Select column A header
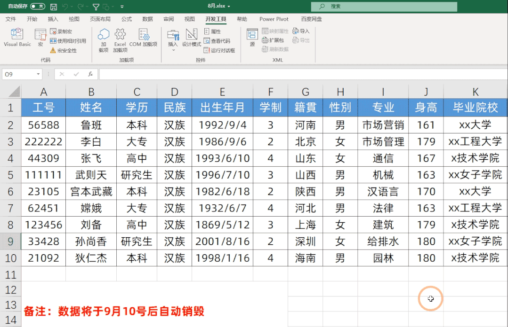Image resolution: width=508 pixels, height=327 pixels. point(43,92)
